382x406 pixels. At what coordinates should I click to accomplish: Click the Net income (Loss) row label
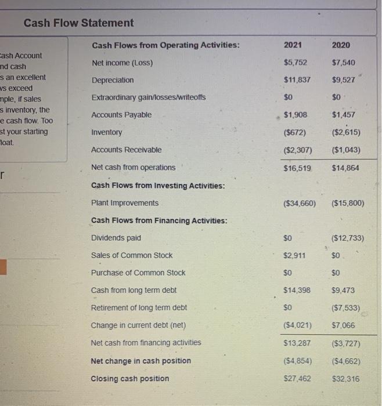point(122,63)
